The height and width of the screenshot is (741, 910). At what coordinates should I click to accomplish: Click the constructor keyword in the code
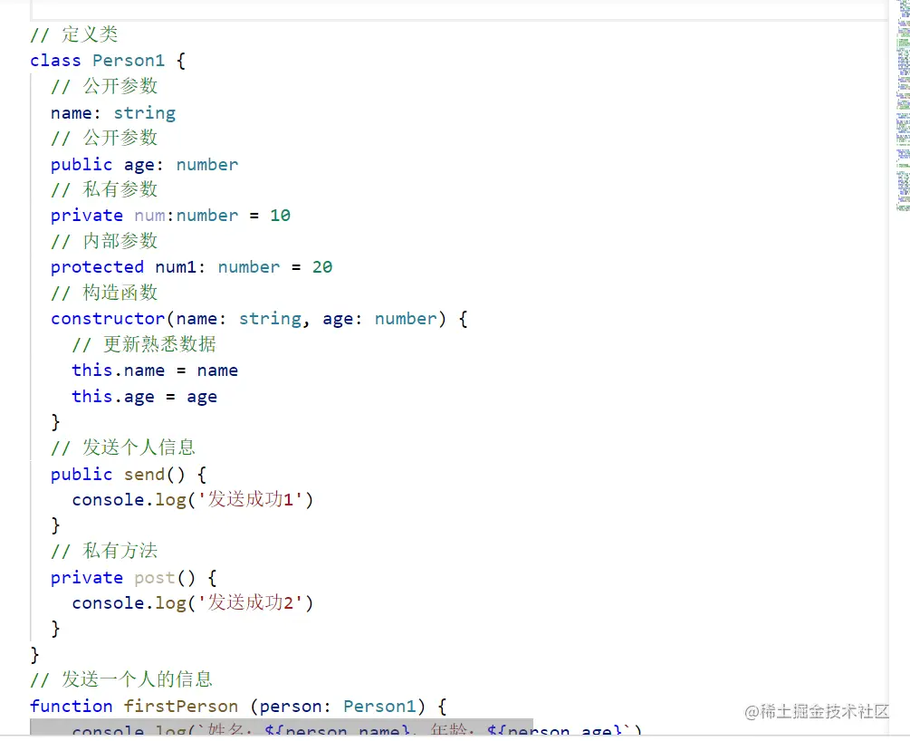click(107, 318)
